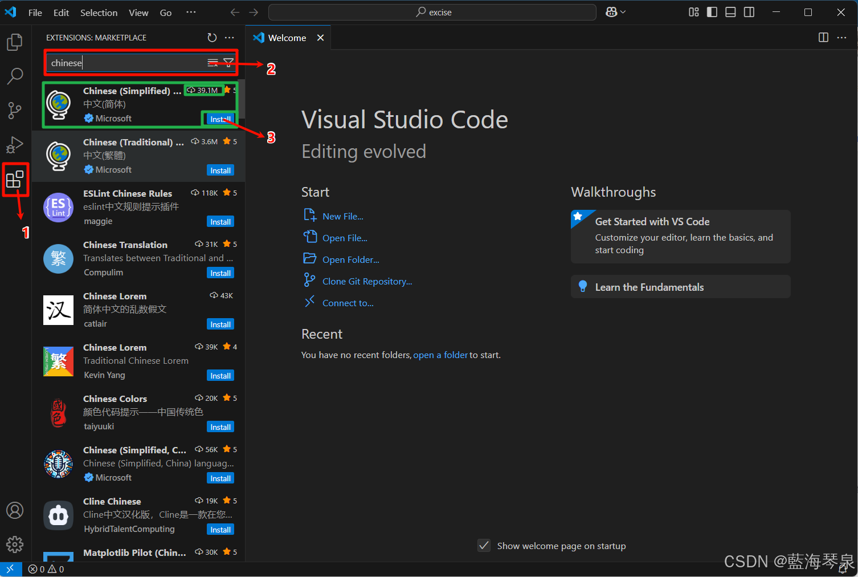Click the Open Folder link

(x=351, y=259)
